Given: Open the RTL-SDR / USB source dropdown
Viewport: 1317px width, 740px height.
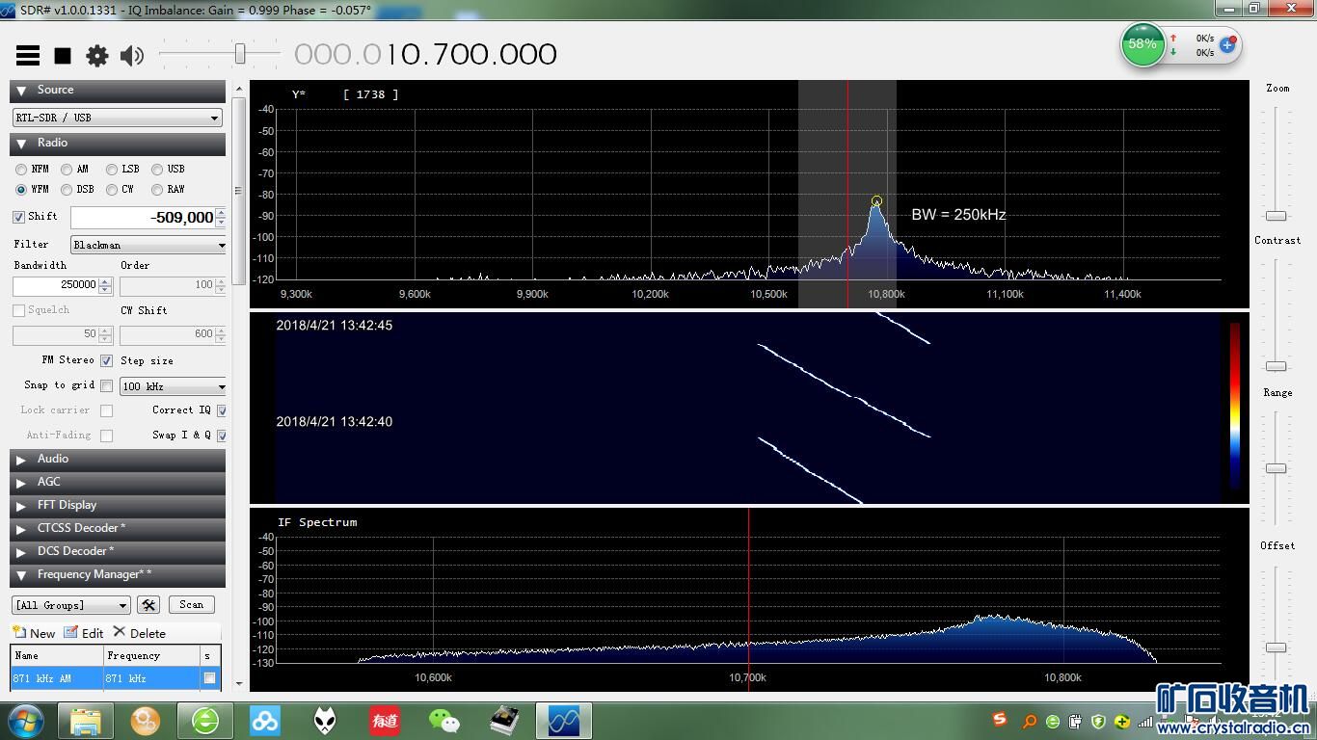Looking at the screenshot, I should point(117,118).
